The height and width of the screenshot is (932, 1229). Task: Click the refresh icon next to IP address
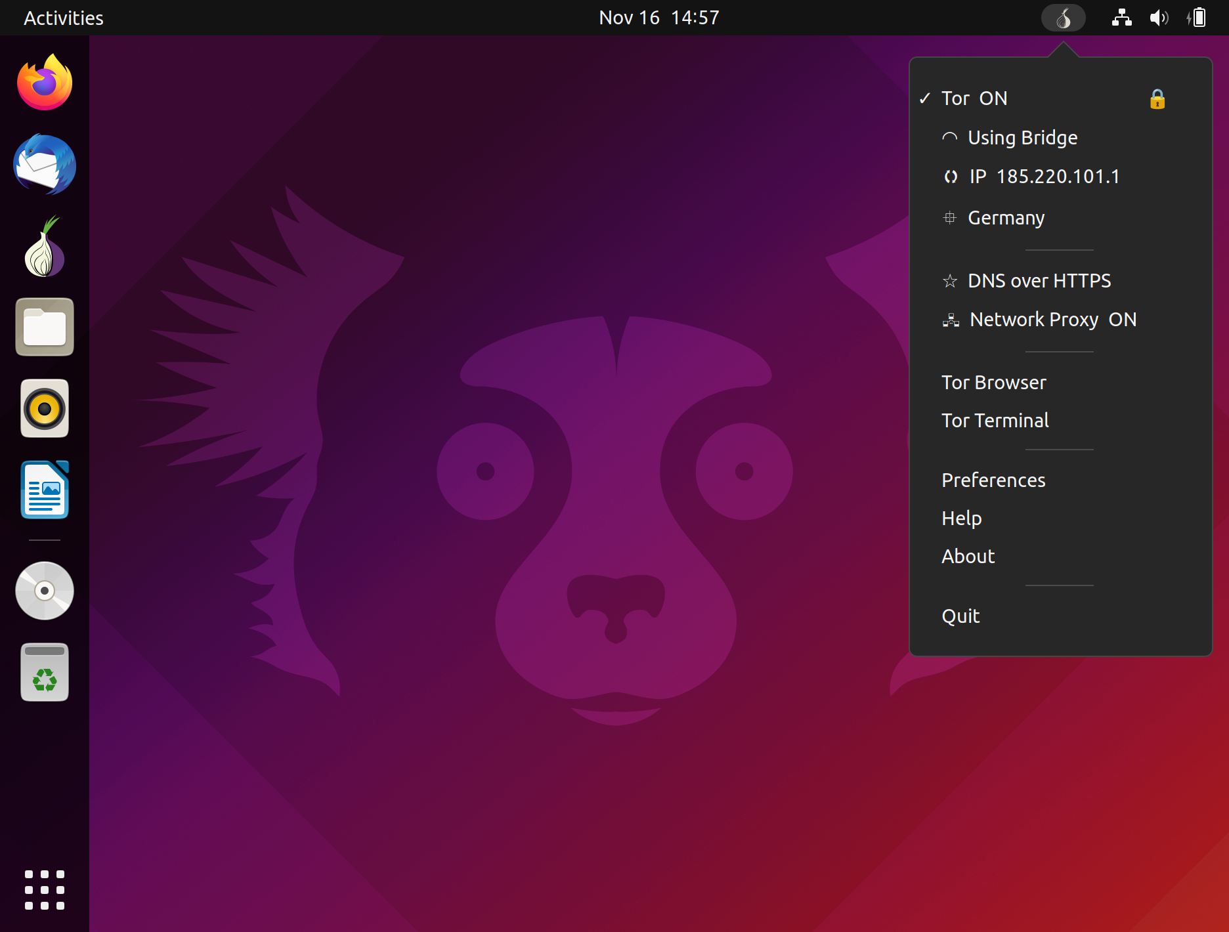(951, 177)
